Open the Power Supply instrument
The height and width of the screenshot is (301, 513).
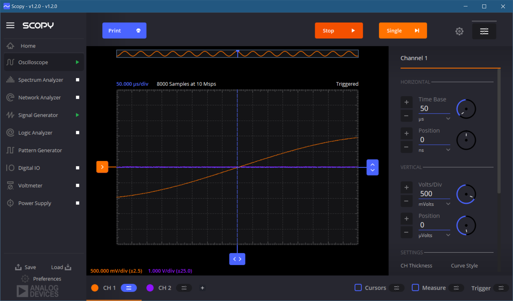tap(35, 203)
